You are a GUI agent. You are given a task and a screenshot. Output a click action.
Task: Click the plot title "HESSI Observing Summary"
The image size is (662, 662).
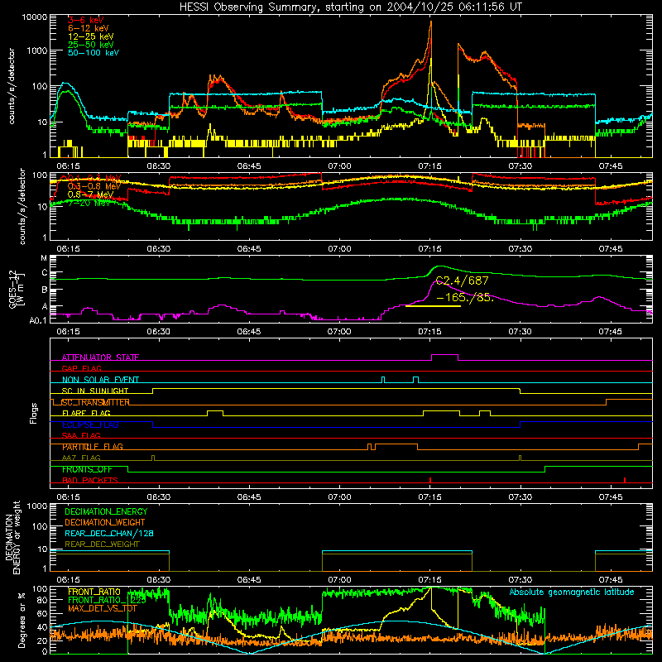click(250, 7)
